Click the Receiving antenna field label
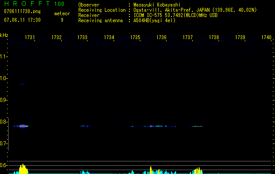 101,20
